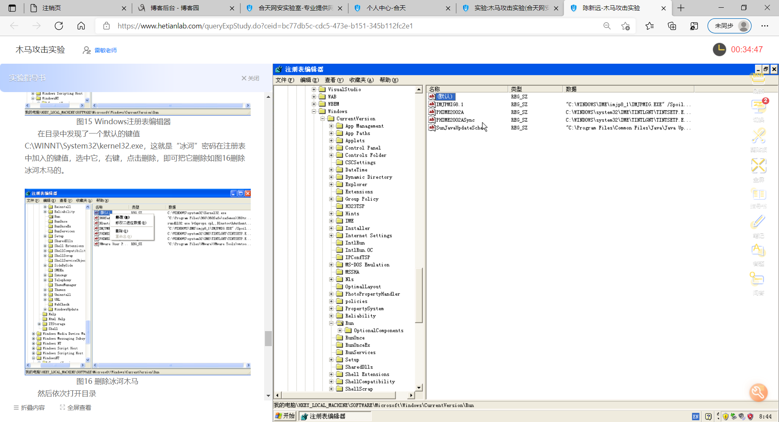This screenshot has height=422, width=779.
Task: Expand the App Management key
Action: [x=331, y=126]
